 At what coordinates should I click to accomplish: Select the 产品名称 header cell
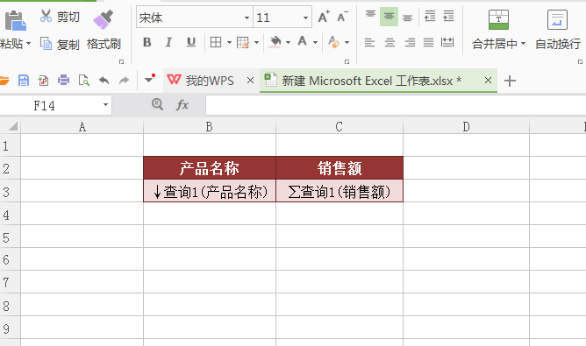[x=210, y=168]
